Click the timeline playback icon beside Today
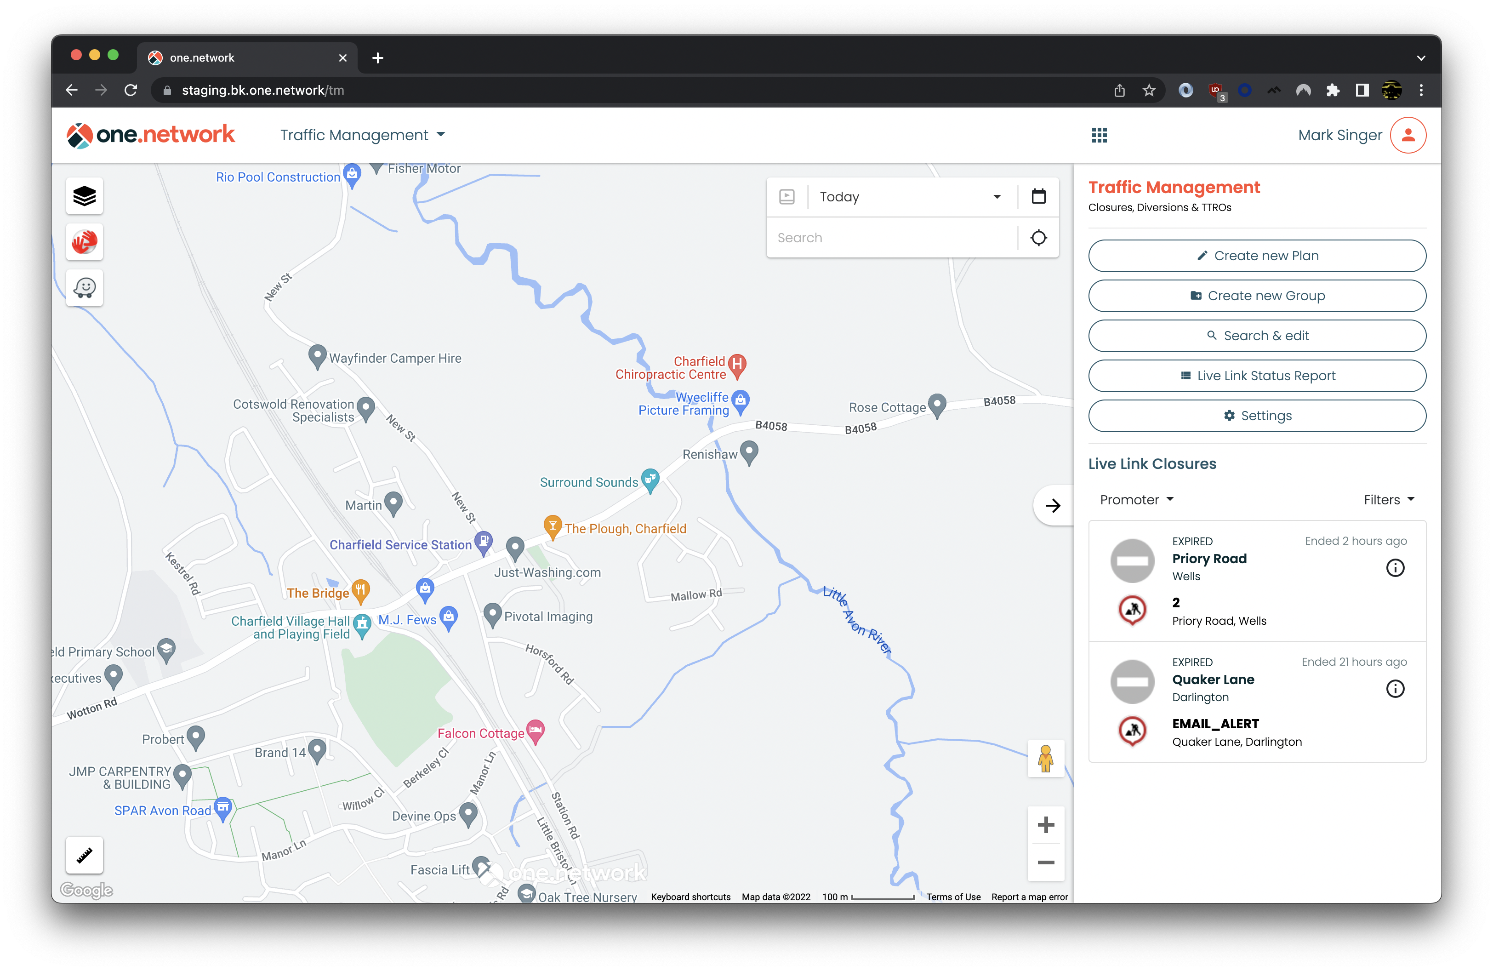This screenshot has height=971, width=1493. click(786, 197)
